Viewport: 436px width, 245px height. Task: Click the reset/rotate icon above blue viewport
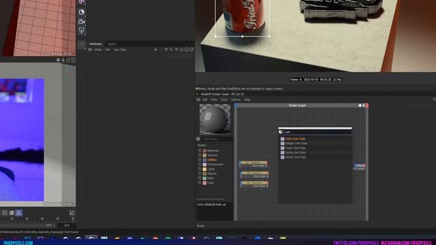coord(68,60)
